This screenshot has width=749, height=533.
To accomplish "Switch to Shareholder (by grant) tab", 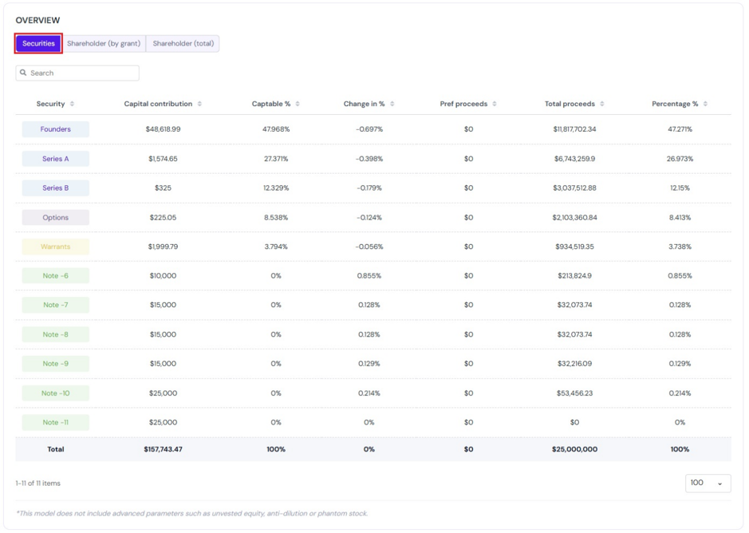I will 104,44.
